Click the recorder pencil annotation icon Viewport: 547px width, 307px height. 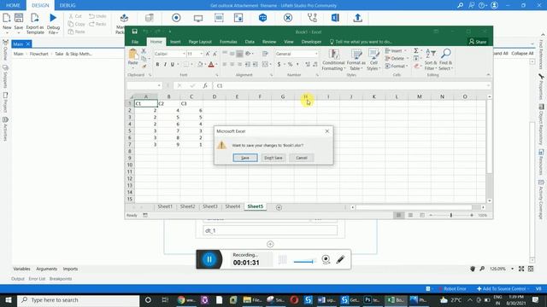340,259
